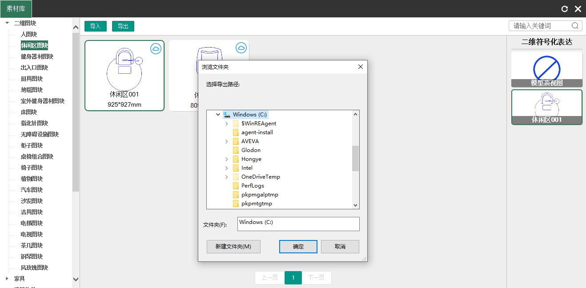Viewport: 586px width, 288px height.
Task: Cancel with the 取消 button
Action: coord(340,247)
